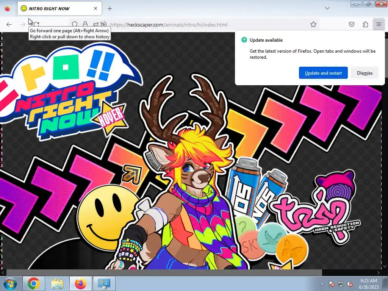
Task: Dismiss the update notification
Action: [x=365, y=73]
